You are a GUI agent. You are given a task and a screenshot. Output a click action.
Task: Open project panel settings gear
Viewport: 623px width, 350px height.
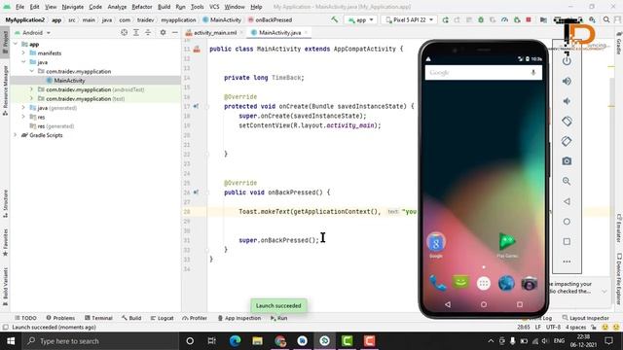pyautogui.click(x=163, y=32)
